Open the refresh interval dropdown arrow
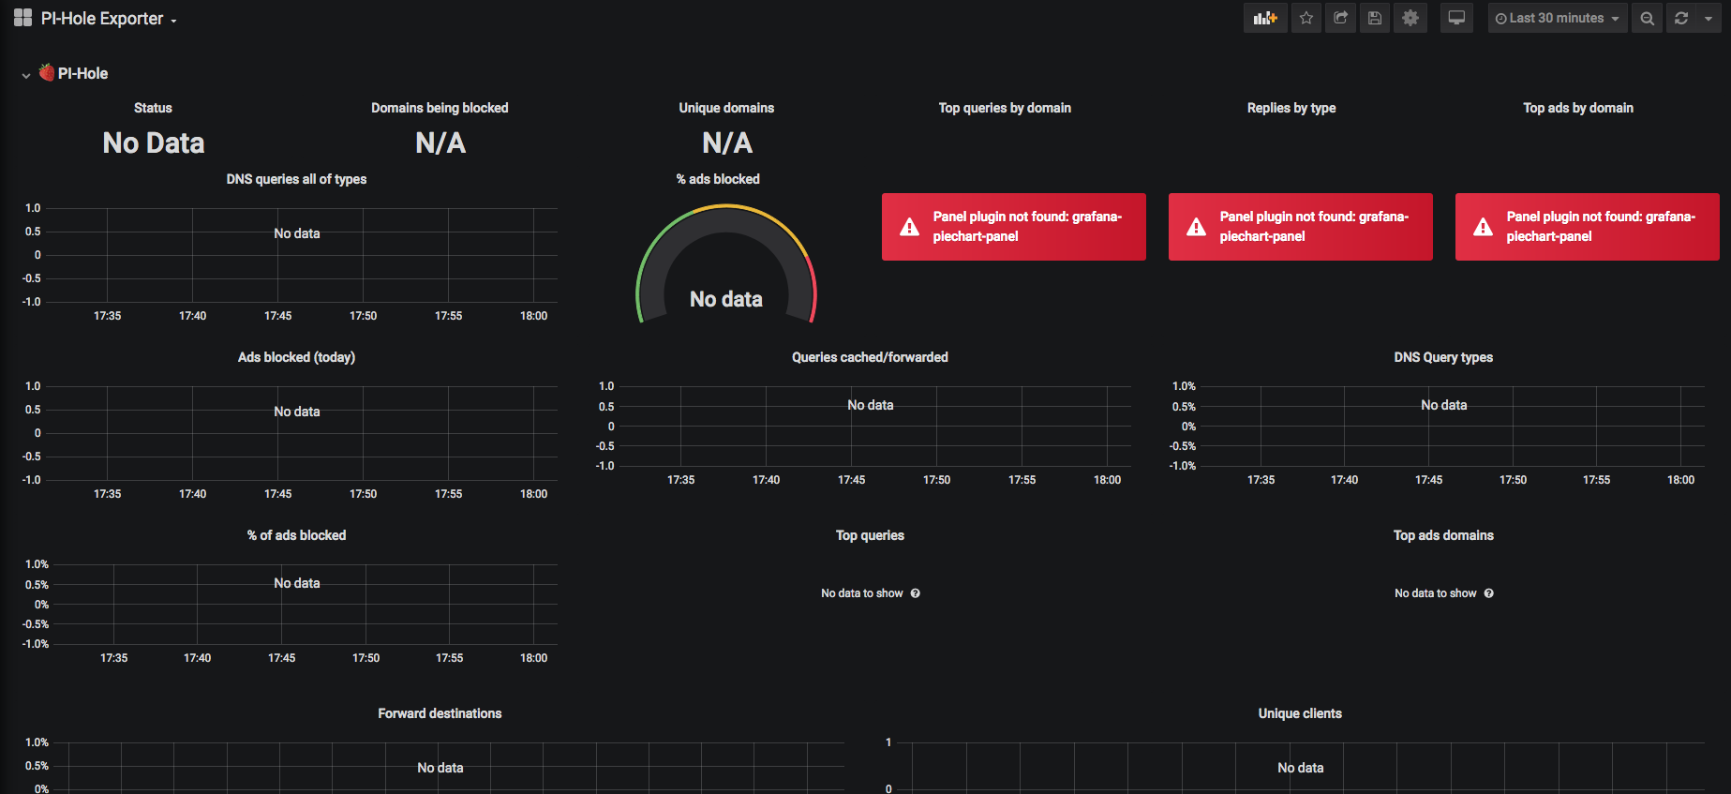 click(1709, 18)
